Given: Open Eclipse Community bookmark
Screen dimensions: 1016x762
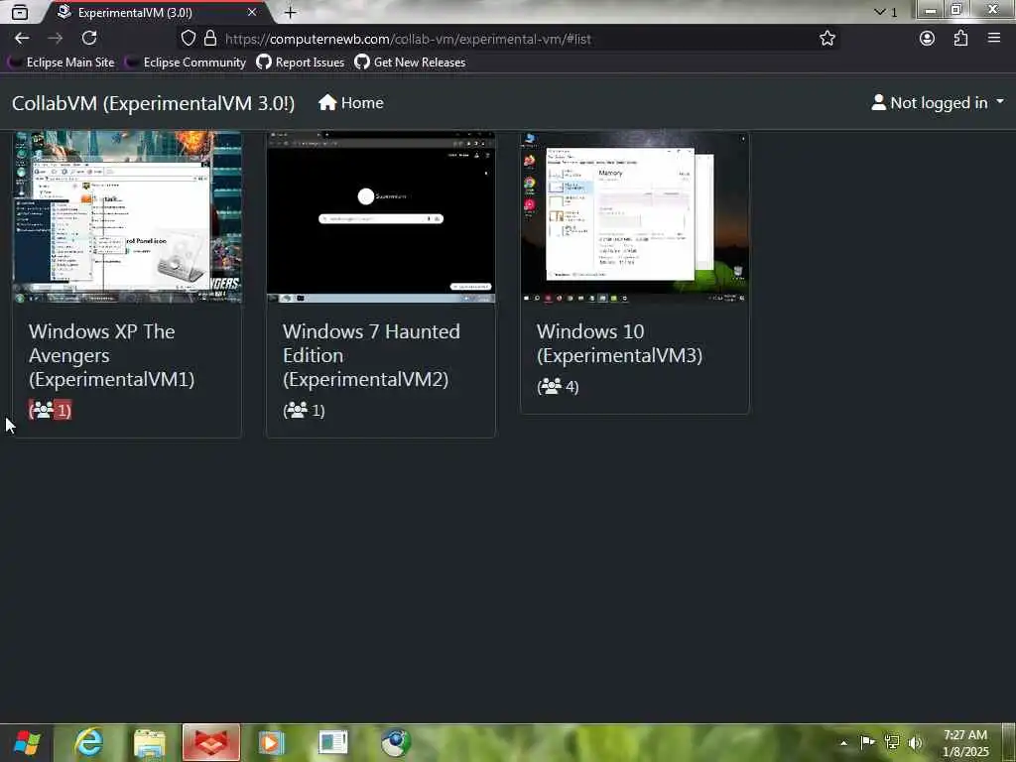Looking at the screenshot, I should (x=186, y=63).
